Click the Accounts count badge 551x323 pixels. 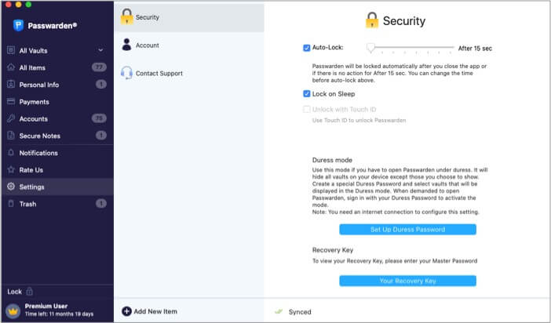pos(99,118)
